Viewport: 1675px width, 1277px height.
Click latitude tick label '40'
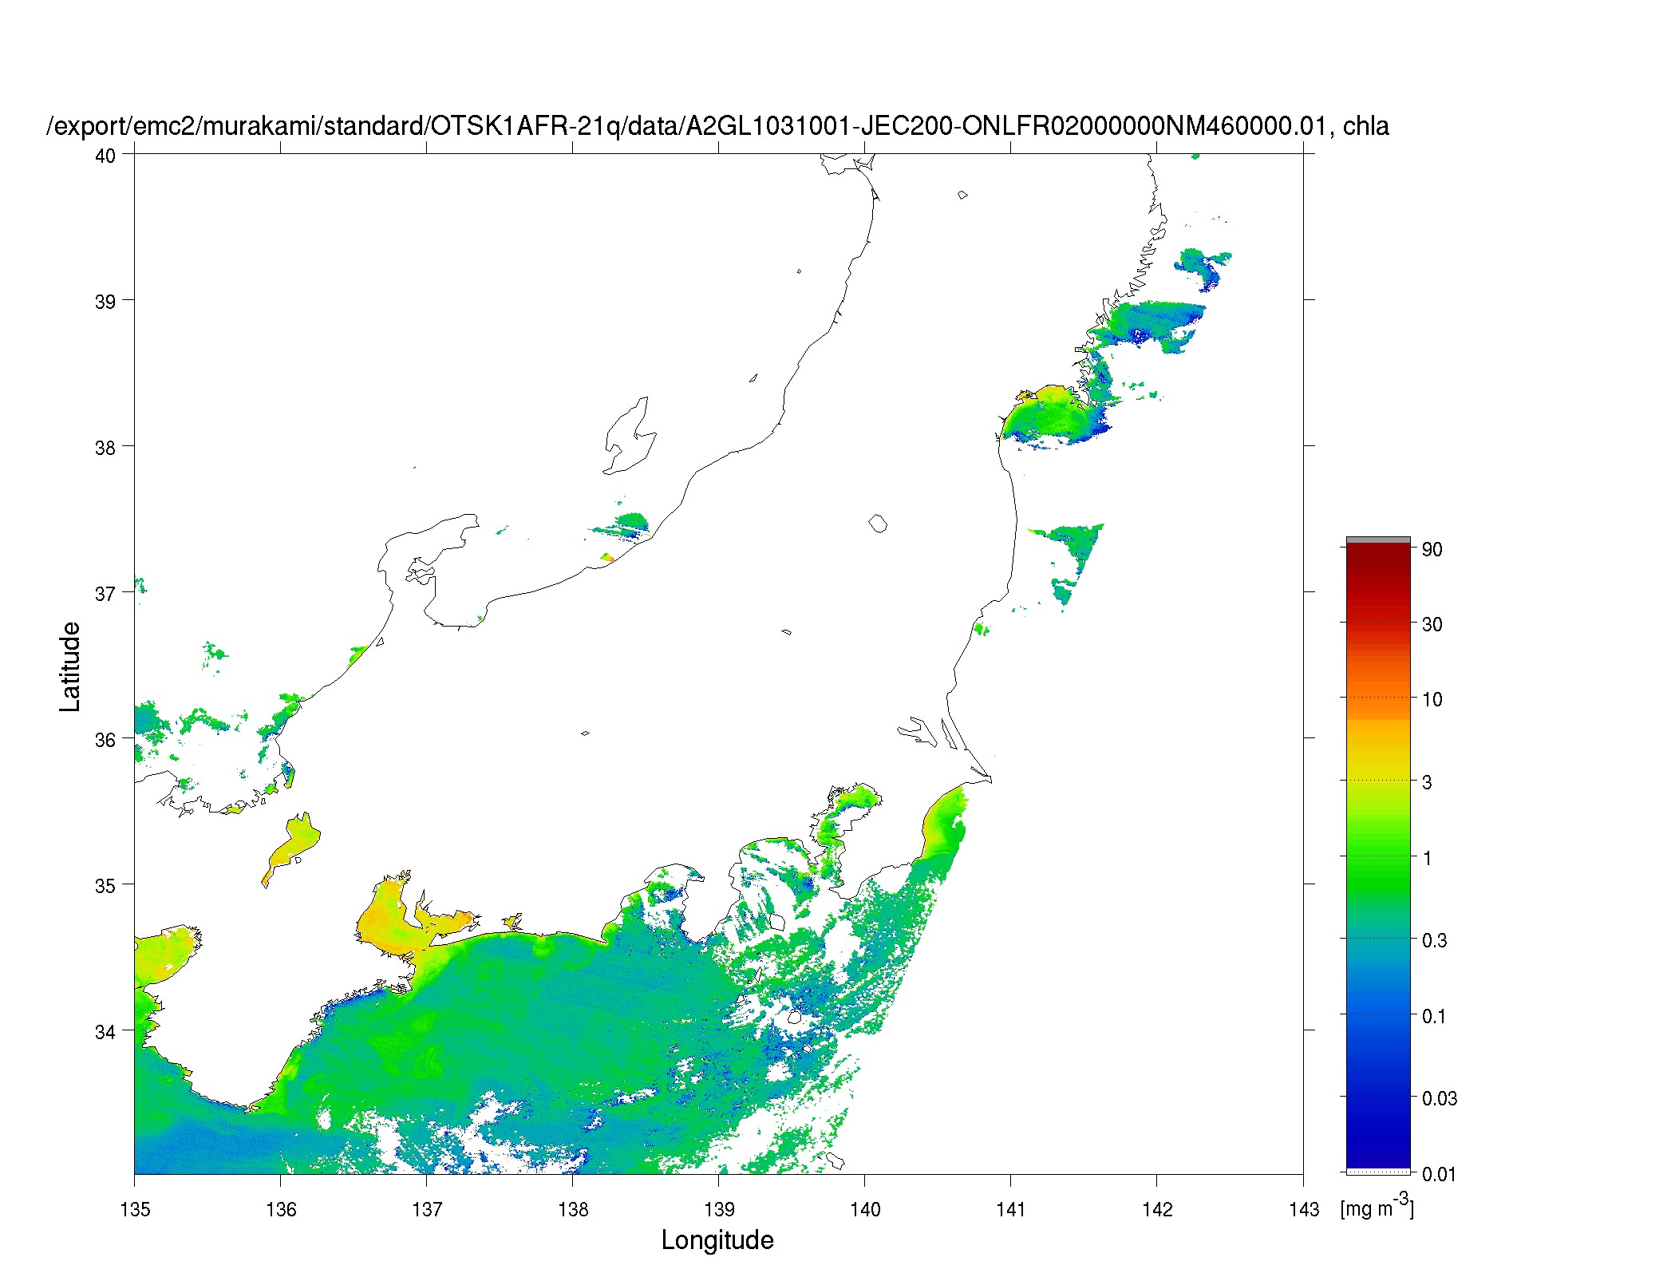point(105,156)
